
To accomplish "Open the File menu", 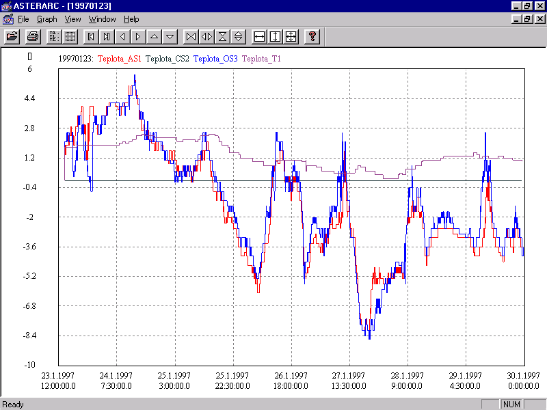I will pos(23,19).
